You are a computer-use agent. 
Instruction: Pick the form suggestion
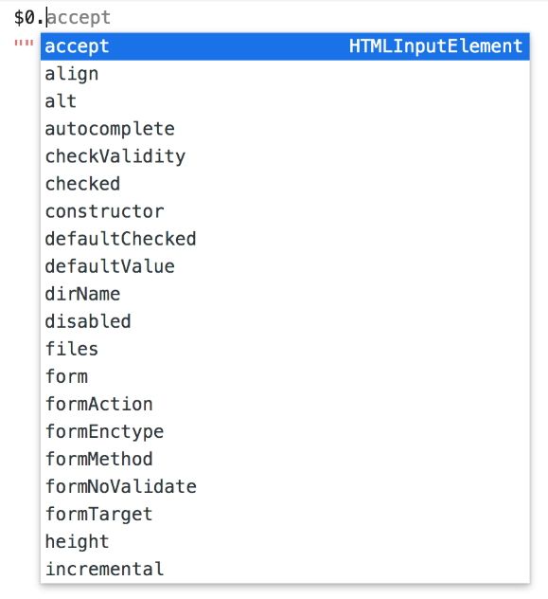[x=285, y=376]
